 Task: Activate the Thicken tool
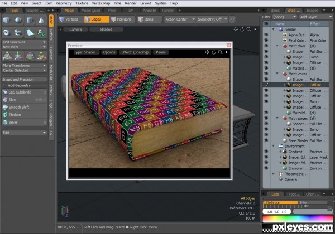24,115
